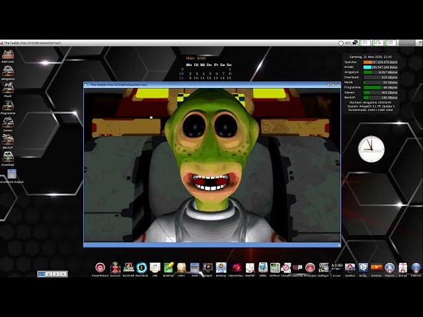
Task: Open the Shell icon in the dock
Action: 195,267
